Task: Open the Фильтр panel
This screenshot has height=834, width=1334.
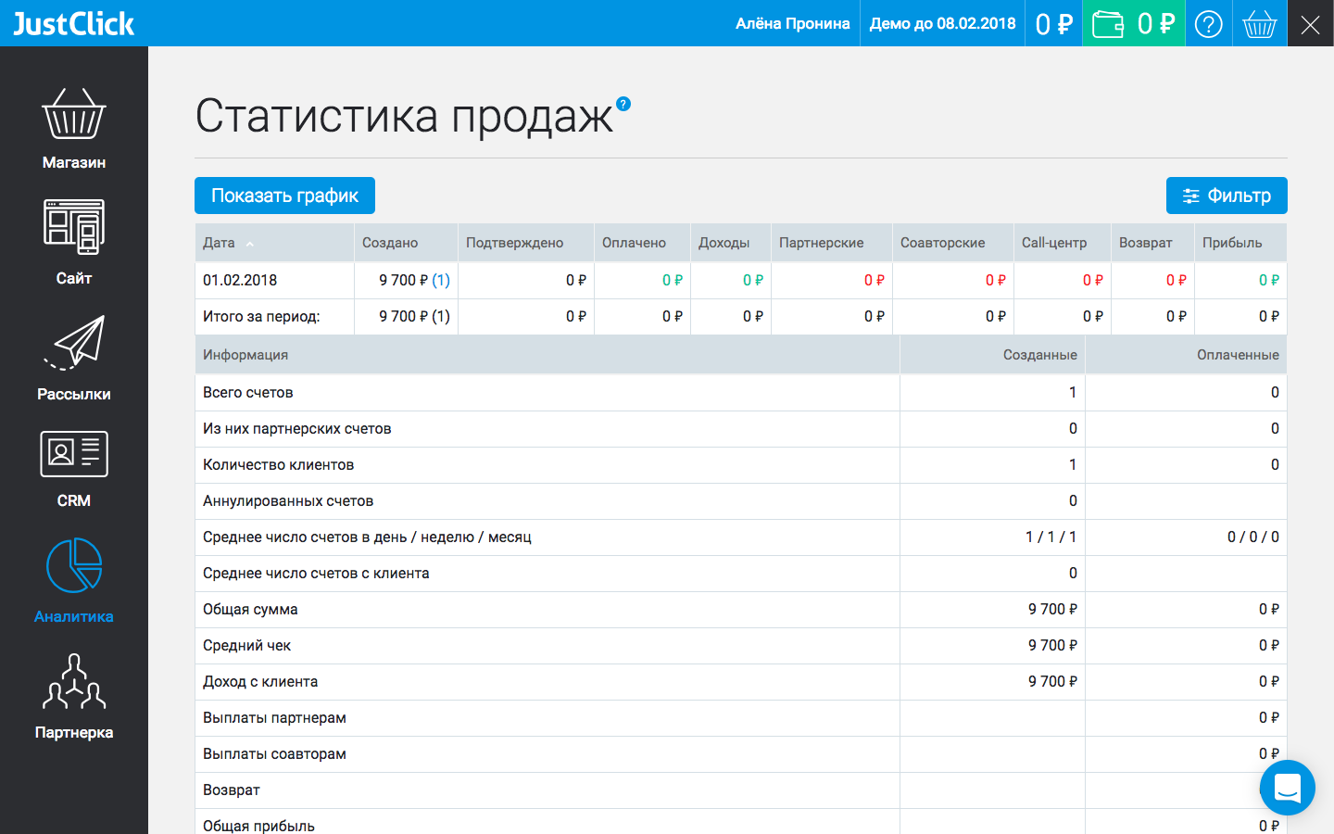Action: click(1227, 196)
